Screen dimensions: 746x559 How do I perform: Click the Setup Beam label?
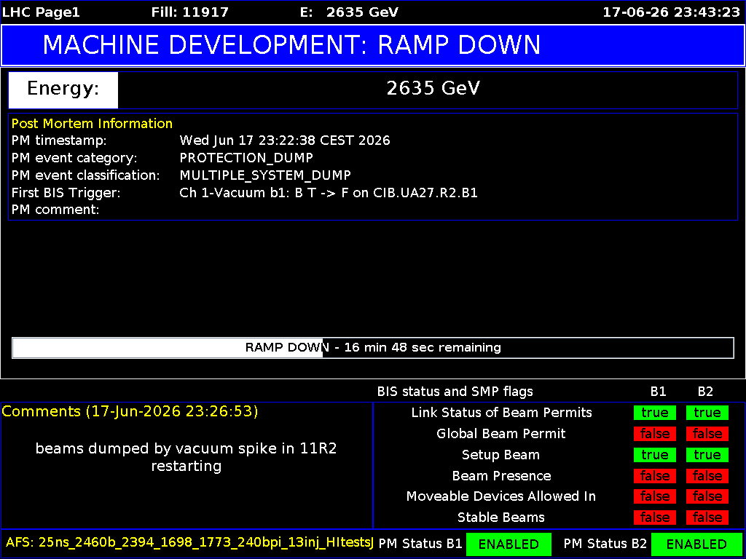click(501, 455)
